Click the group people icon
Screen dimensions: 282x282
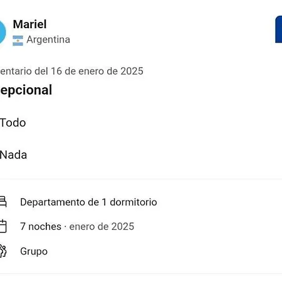[x=3, y=251]
